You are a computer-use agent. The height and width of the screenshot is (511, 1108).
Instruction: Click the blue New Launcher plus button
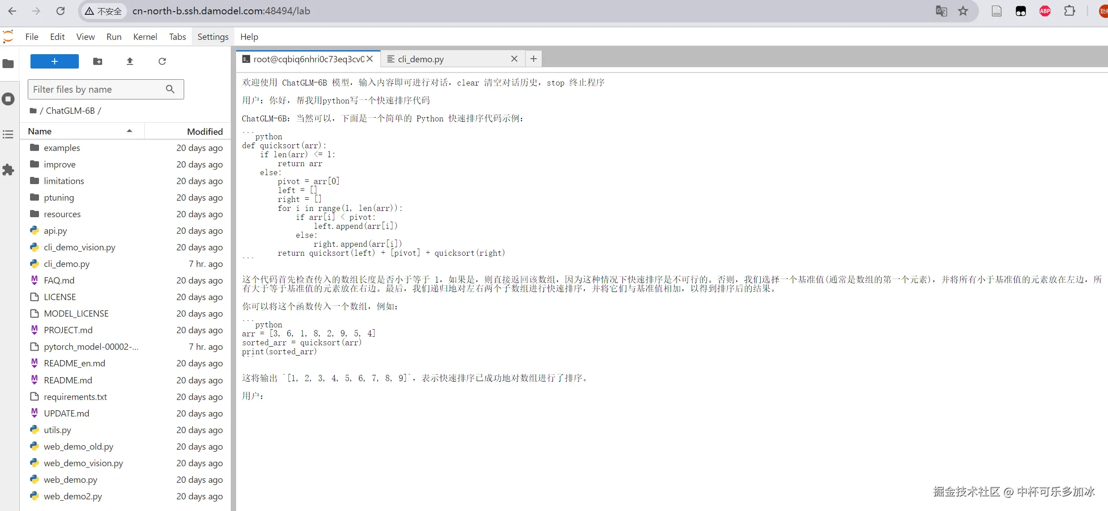54,61
